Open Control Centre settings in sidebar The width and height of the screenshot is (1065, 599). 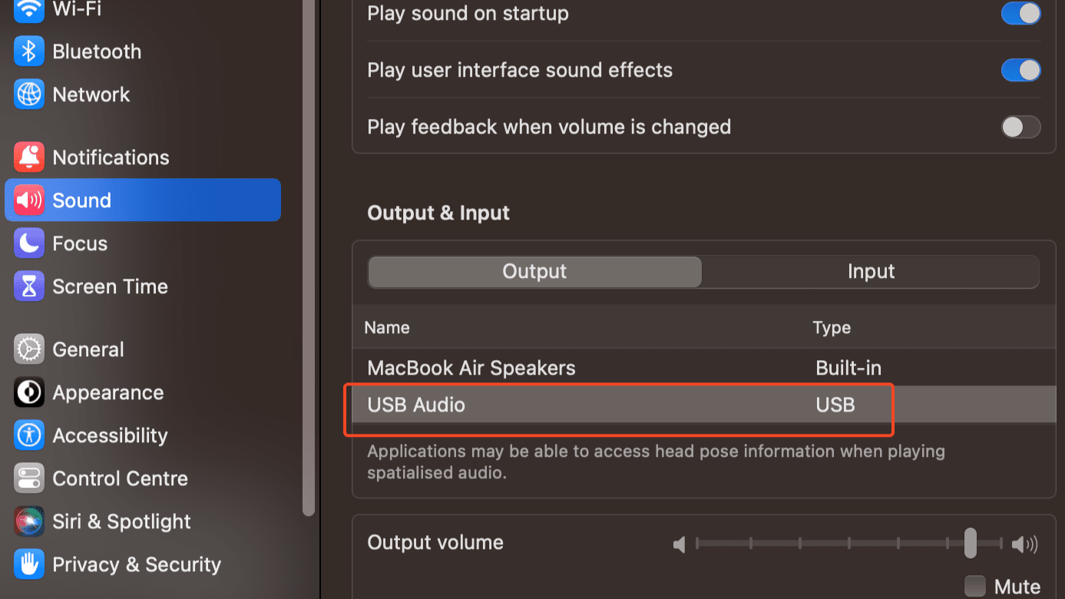120,478
